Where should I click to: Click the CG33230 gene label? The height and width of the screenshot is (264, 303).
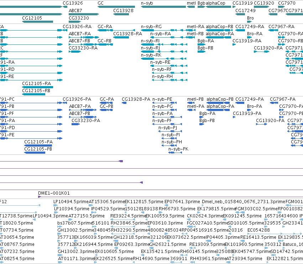click(79, 18)
